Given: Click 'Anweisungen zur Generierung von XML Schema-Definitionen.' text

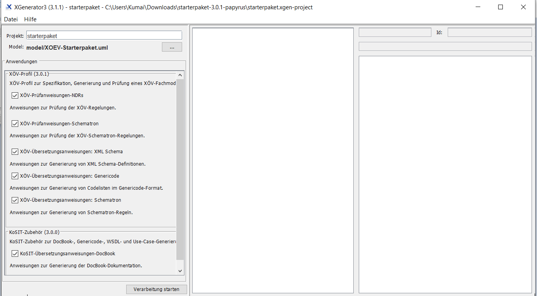Looking at the screenshot, I should [x=78, y=164].
